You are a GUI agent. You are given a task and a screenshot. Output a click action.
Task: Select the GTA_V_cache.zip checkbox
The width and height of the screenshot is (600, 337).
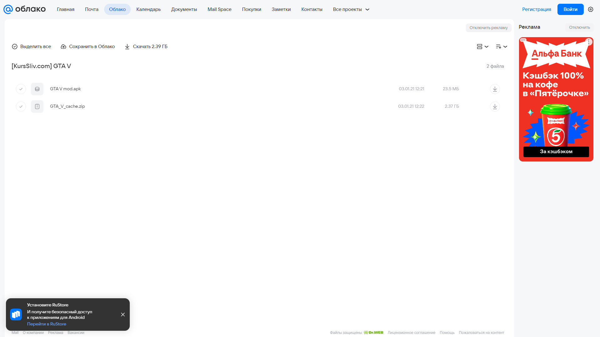tap(21, 107)
